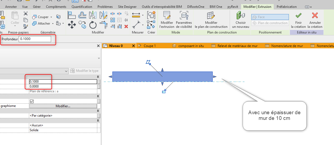This screenshot has height=145, width=334.
Task: Click the Modifier... graphics override button
Action: point(63,106)
